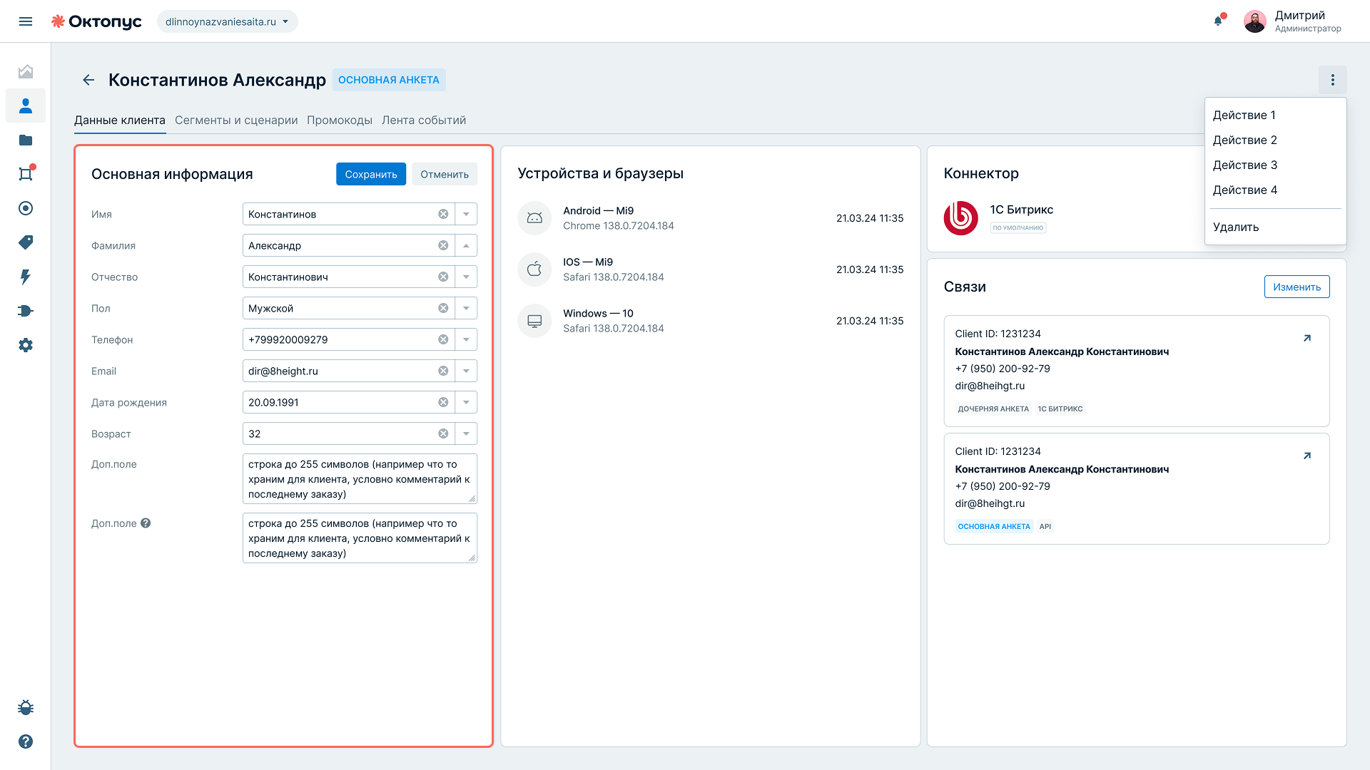Viewport: 1370px width, 770px height.
Task: Click the Изменить button in Связи
Action: click(x=1297, y=287)
